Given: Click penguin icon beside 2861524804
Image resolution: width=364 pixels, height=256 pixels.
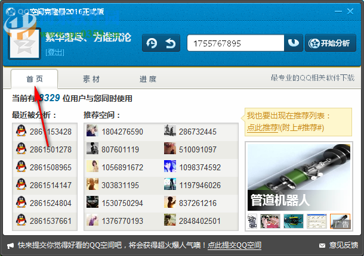Looking at the screenshot, I should pyautogui.click(x=21, y=202).
